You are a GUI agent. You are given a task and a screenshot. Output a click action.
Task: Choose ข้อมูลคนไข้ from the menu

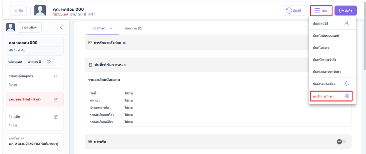click(x=333, y=23)
